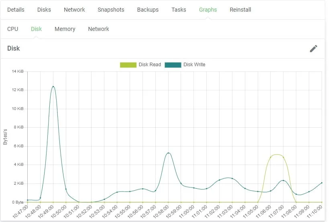
Task: Click the Graphs tab
Action: click(208, 10)
